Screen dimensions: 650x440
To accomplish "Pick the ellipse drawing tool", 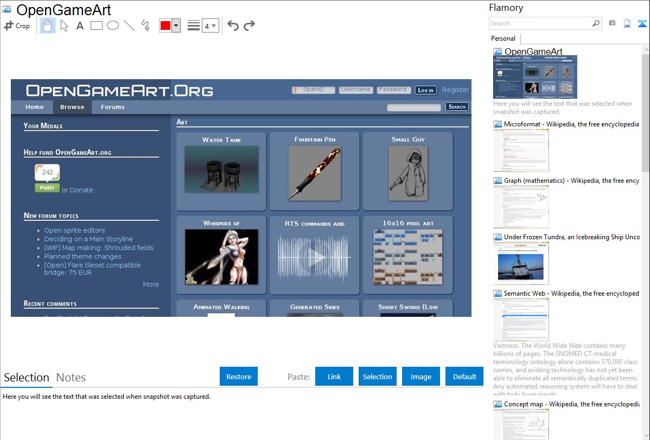I will click(x=113, y=25).
